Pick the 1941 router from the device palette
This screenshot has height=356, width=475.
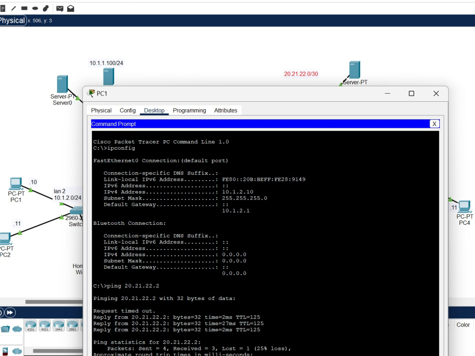58,326
